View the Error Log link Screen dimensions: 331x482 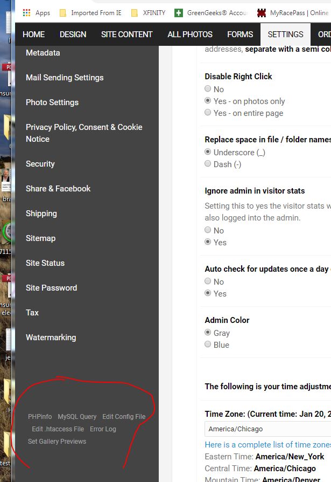[x=103, y=429]
